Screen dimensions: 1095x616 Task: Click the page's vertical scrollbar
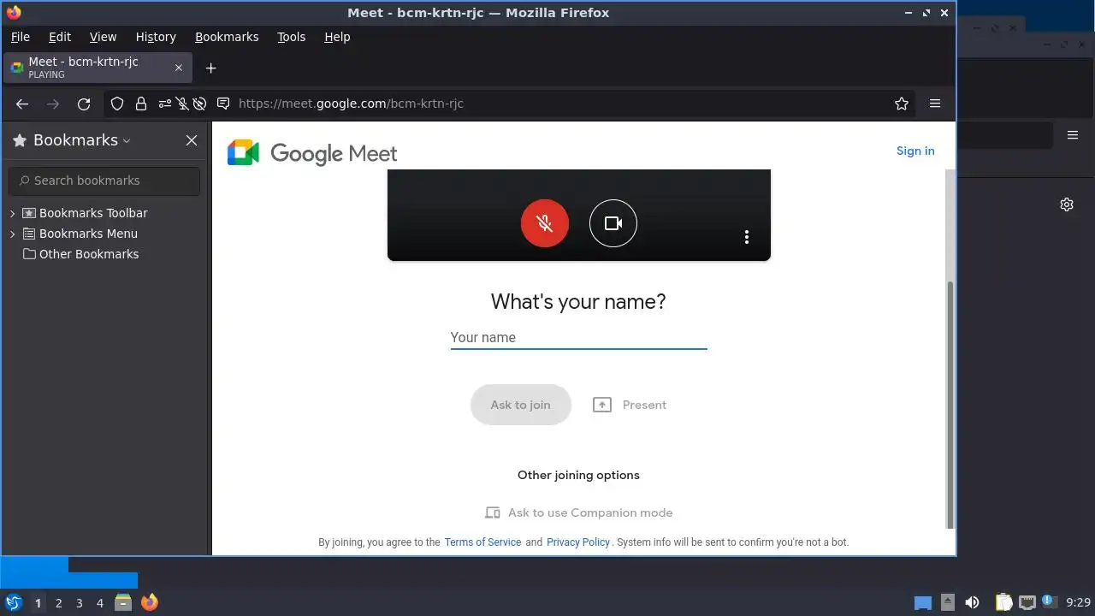pyautogui.click(x=949, y=404)
